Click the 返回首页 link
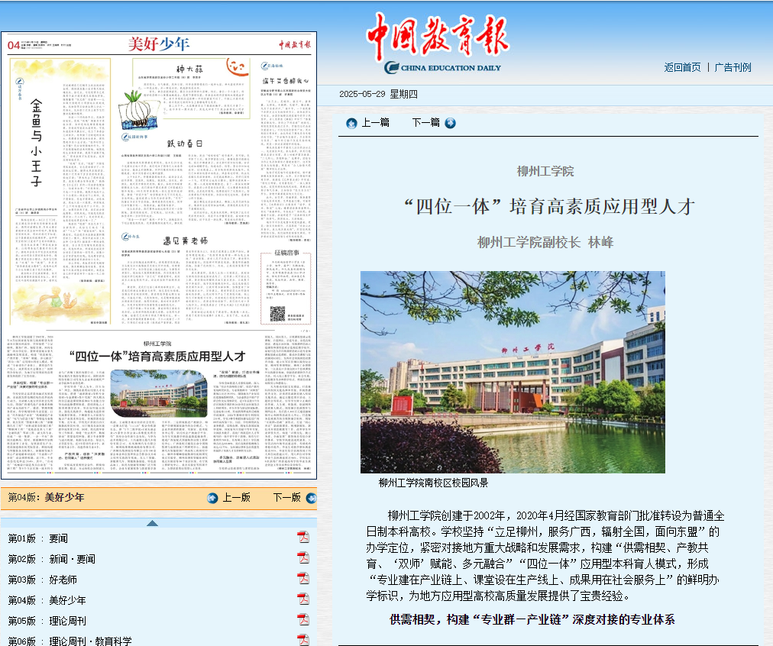 682,67
